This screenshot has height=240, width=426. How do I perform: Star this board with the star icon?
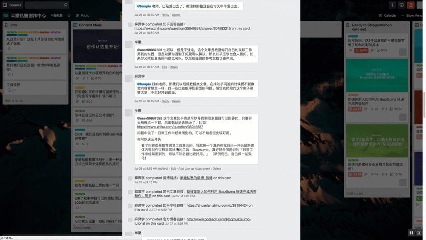[x=69, y=15]
